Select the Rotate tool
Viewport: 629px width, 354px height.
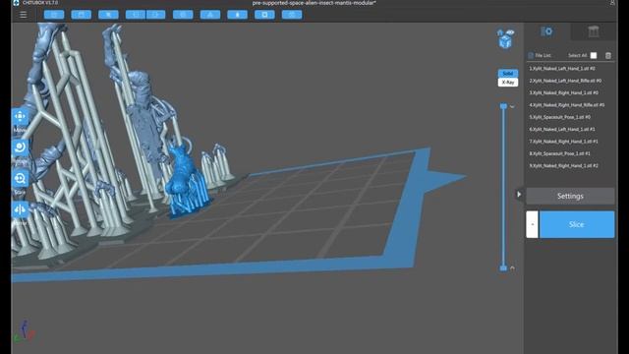20,147
